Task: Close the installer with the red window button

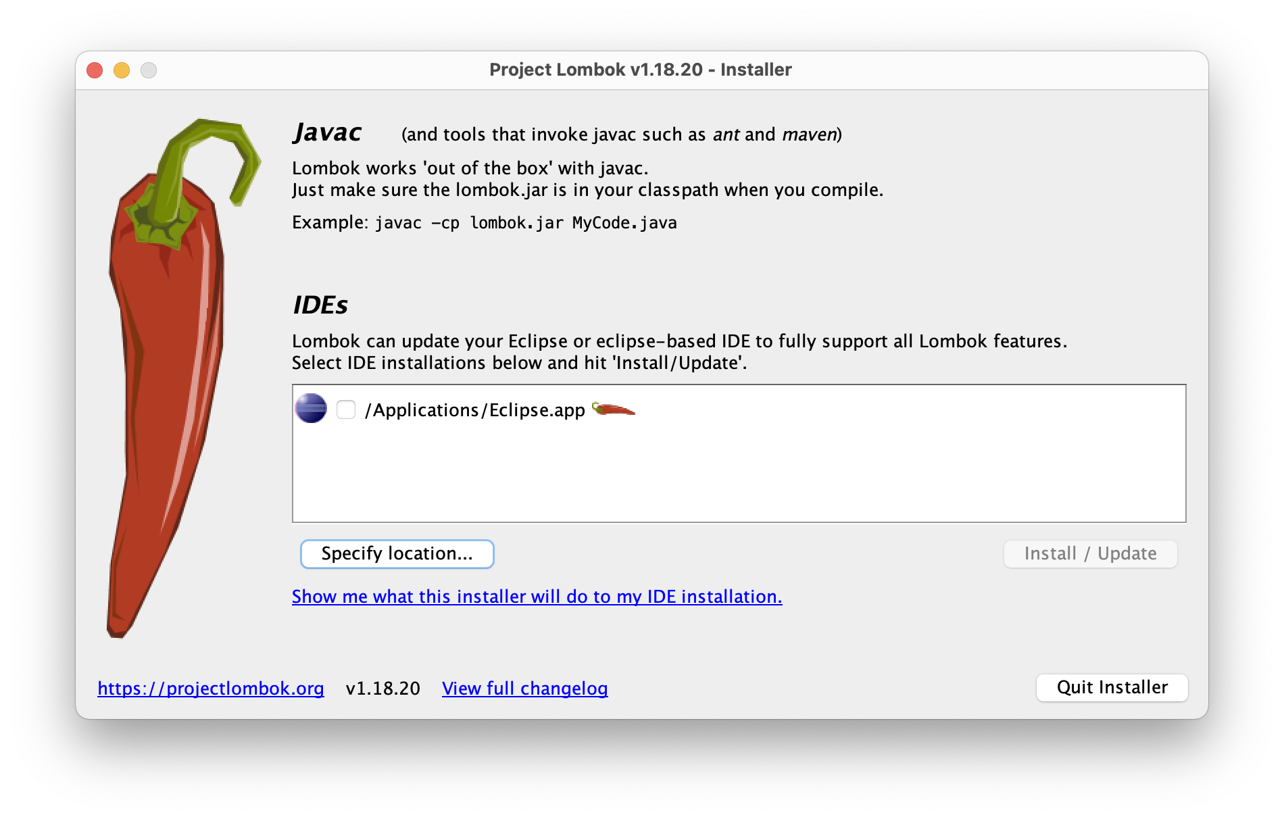Action: pyautogui.click(x=95, y=70)
